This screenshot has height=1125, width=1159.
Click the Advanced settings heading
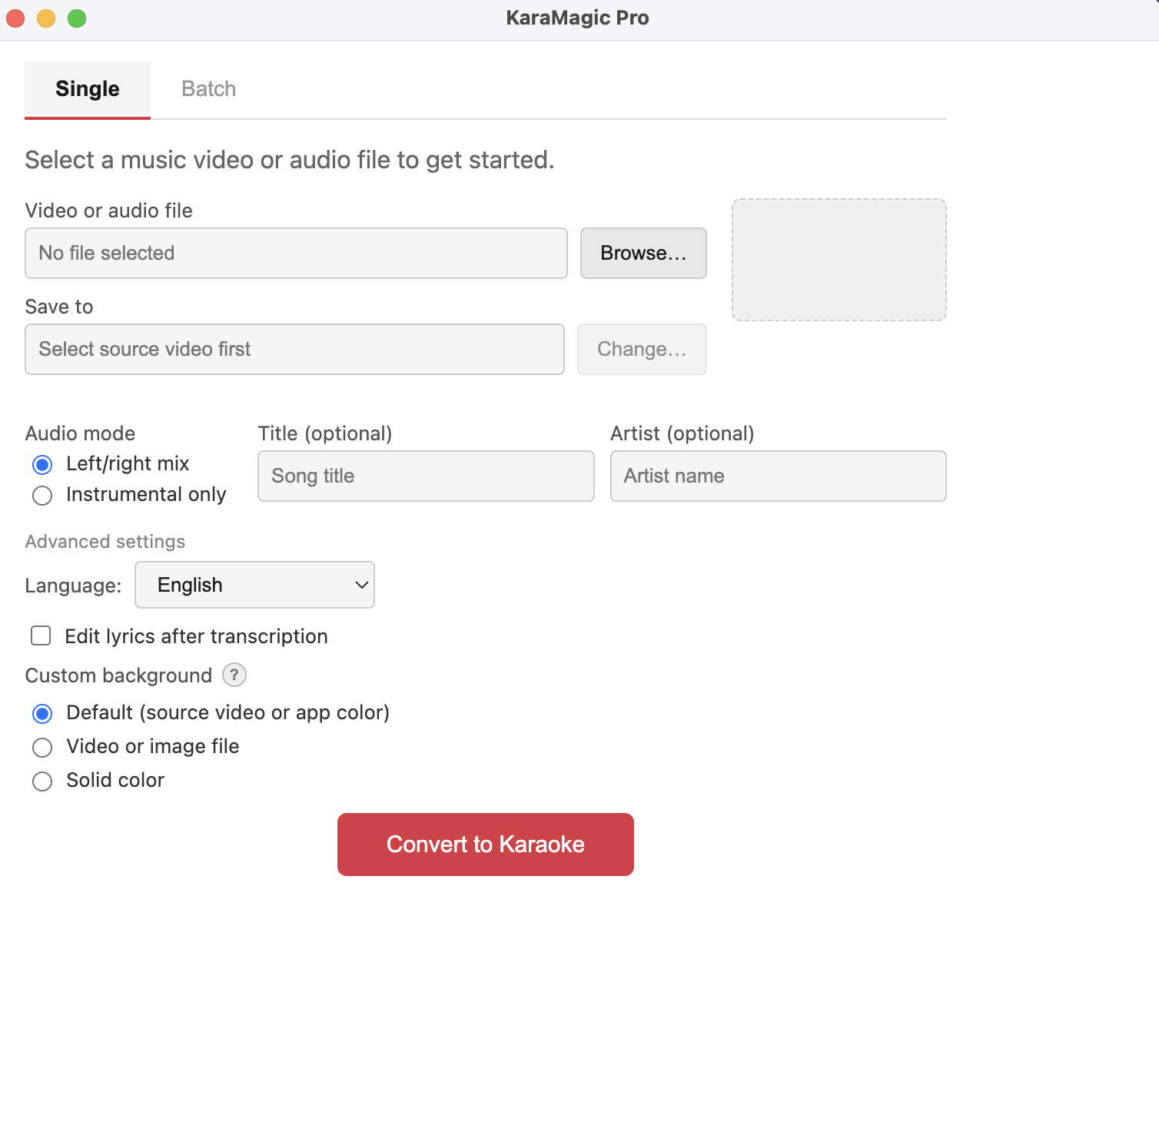(x=105, y=542)
